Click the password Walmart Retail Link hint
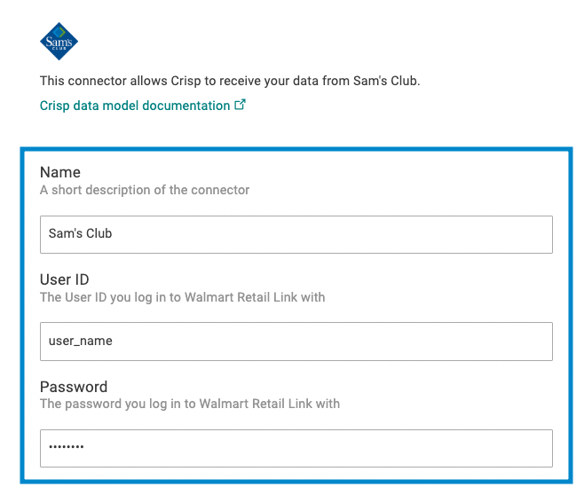The width and height of the screenshot is (584, 495). (x=190, y=404)
